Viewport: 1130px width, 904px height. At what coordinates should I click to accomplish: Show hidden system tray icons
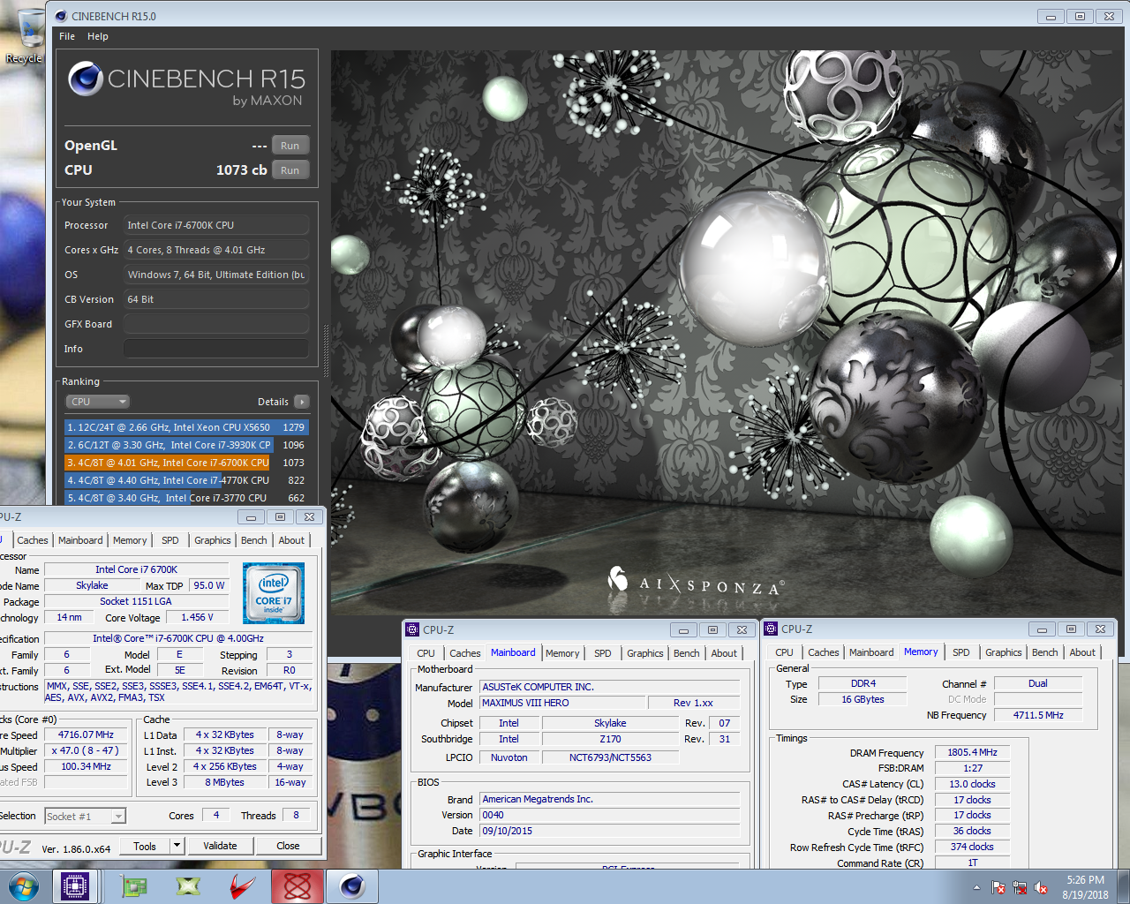coord(976,887)
